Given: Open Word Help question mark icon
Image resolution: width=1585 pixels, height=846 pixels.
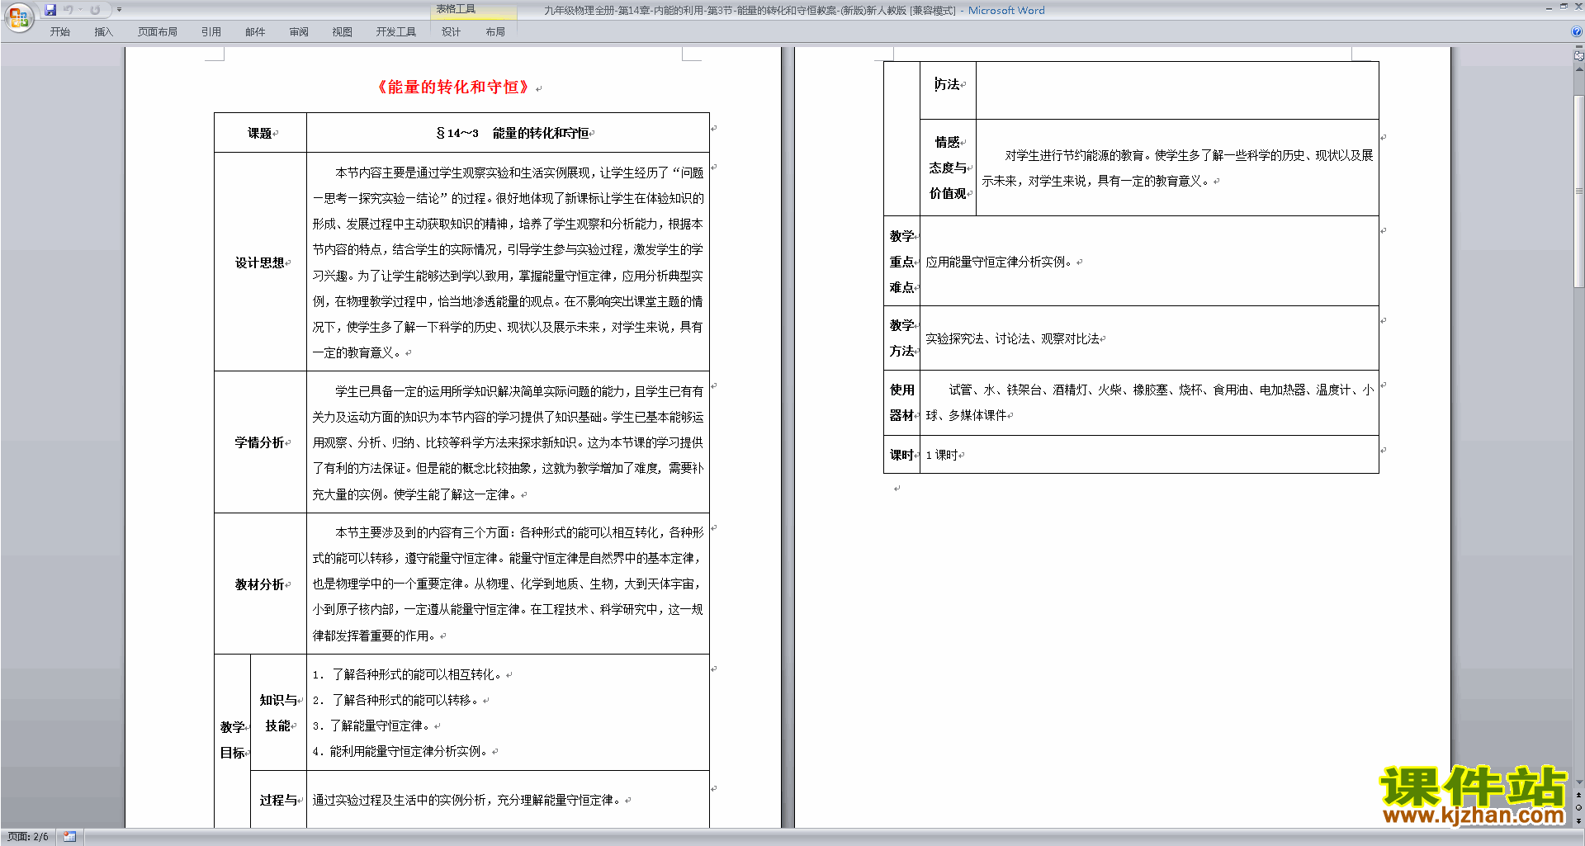Looking at the screenshot, I should click(x=1577, y=31).
